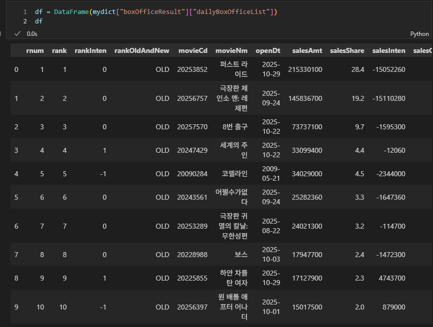Click the 0.0s execution time label
433x327 pixels.
(32, 34)
